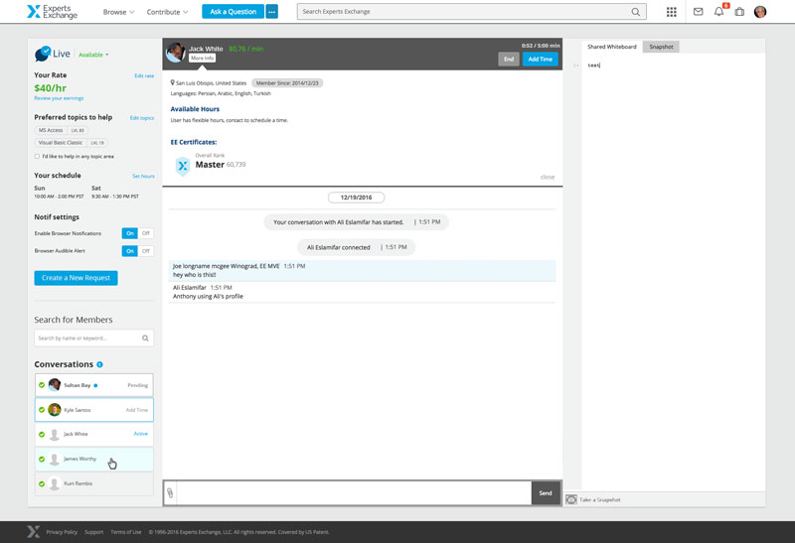Viewport: 795px width, 543px height.
Task: Click the Edit topics link
Action: pyautogui.click(x=142, y=118)
